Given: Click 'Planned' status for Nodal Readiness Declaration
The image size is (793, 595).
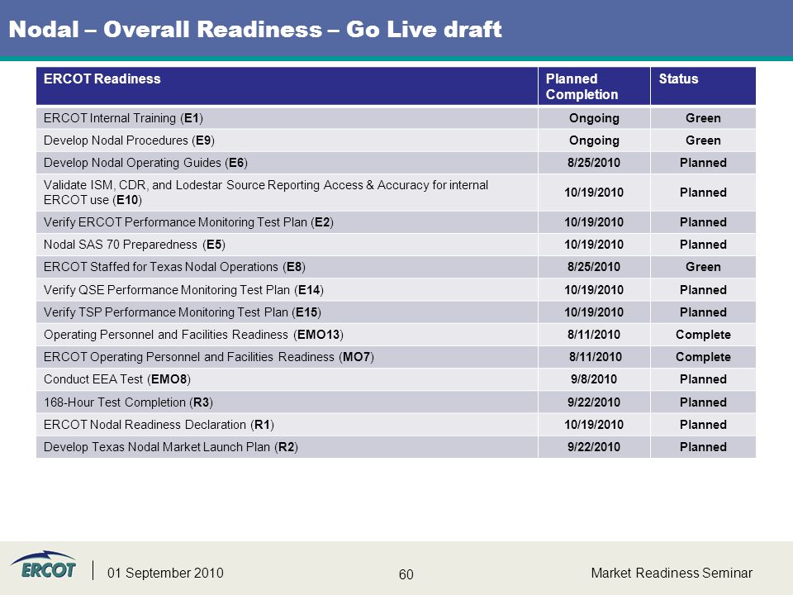Looking at the screenshot, I should (x=703, y=425).
